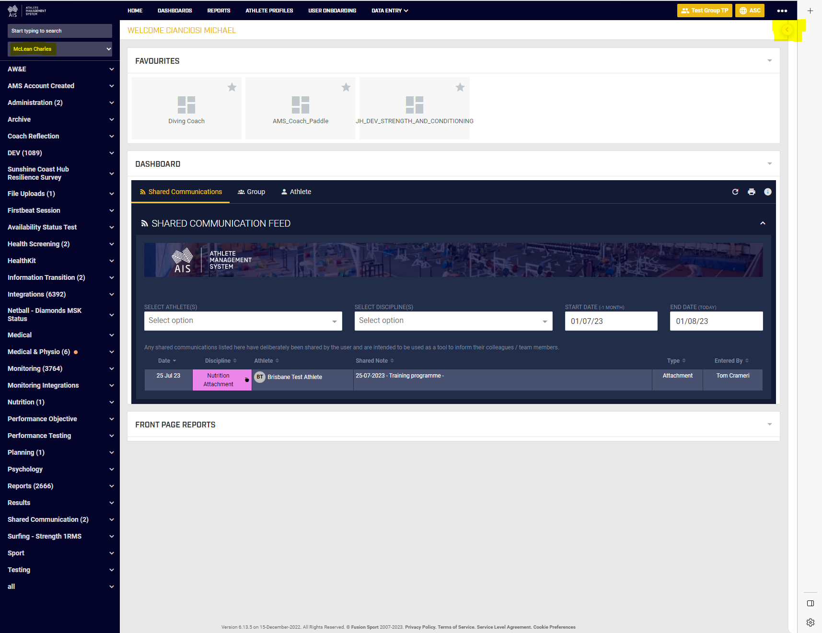Open browser sidebar plus icon
The height and width of the screenshot is (633, 822).
coord(810,11)
